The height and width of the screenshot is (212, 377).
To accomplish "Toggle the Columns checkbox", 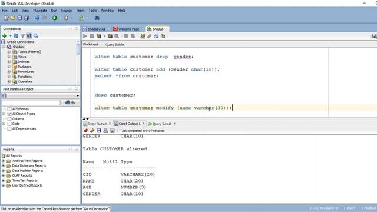I will click(9, 119).
